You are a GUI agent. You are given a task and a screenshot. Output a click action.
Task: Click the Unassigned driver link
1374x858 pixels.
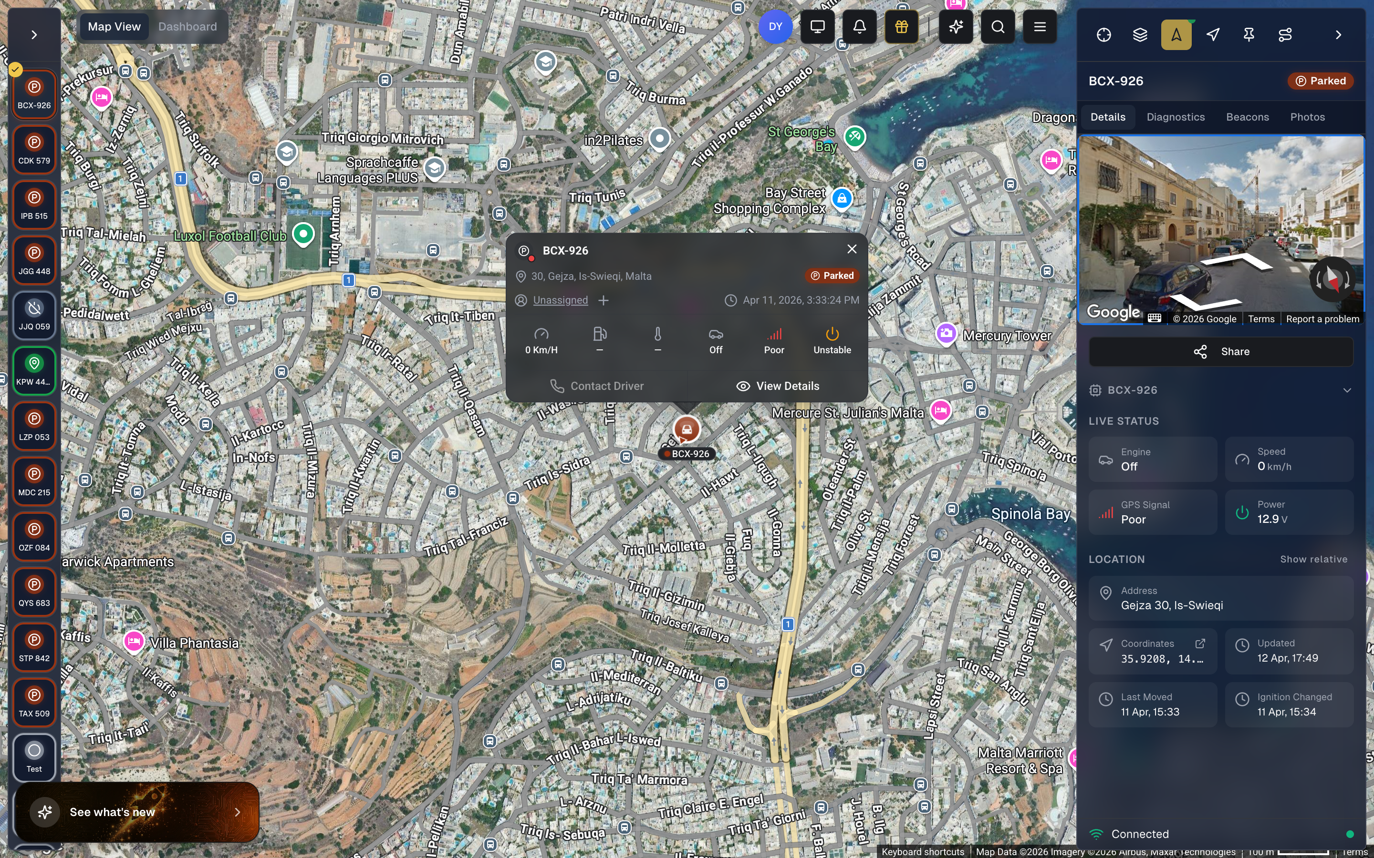click(561, 300)
